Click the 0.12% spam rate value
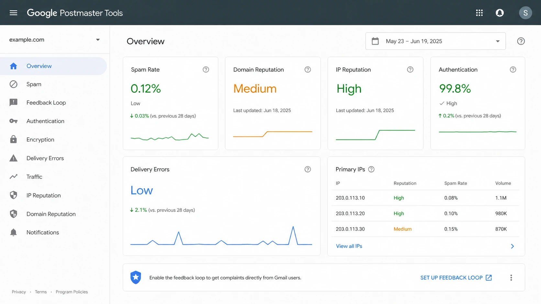Image resolution: width=541 pixels, height=304 pixels. (x=146, y=89)
